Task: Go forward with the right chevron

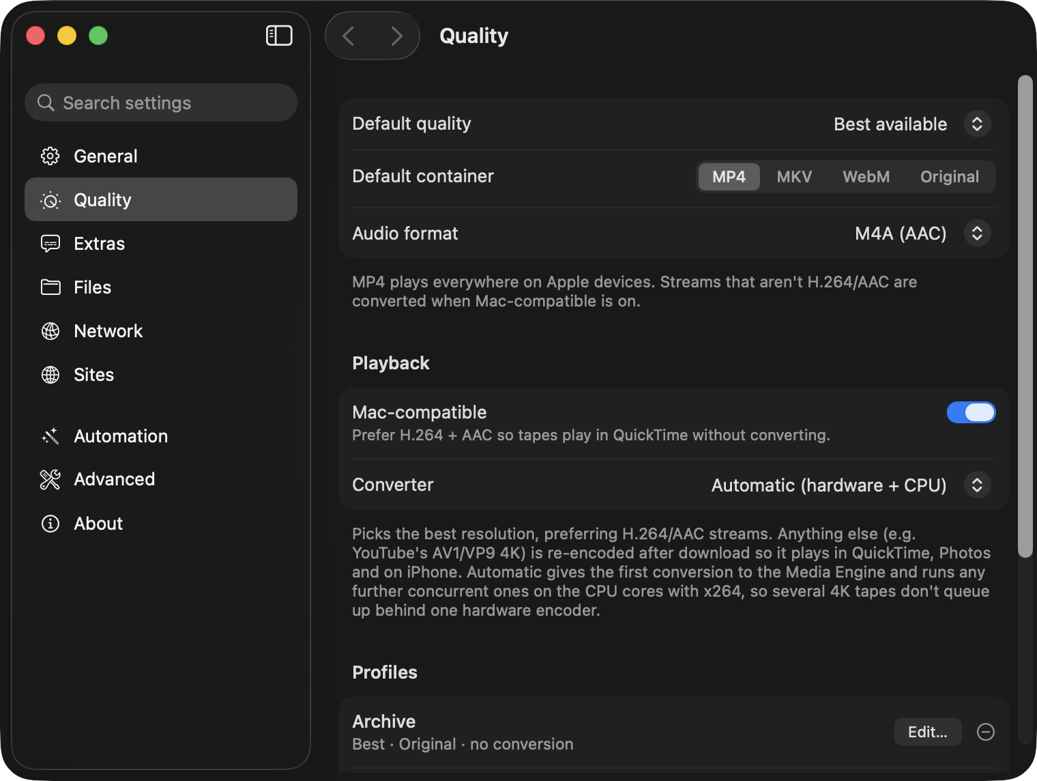Action: tap(396, 35)
